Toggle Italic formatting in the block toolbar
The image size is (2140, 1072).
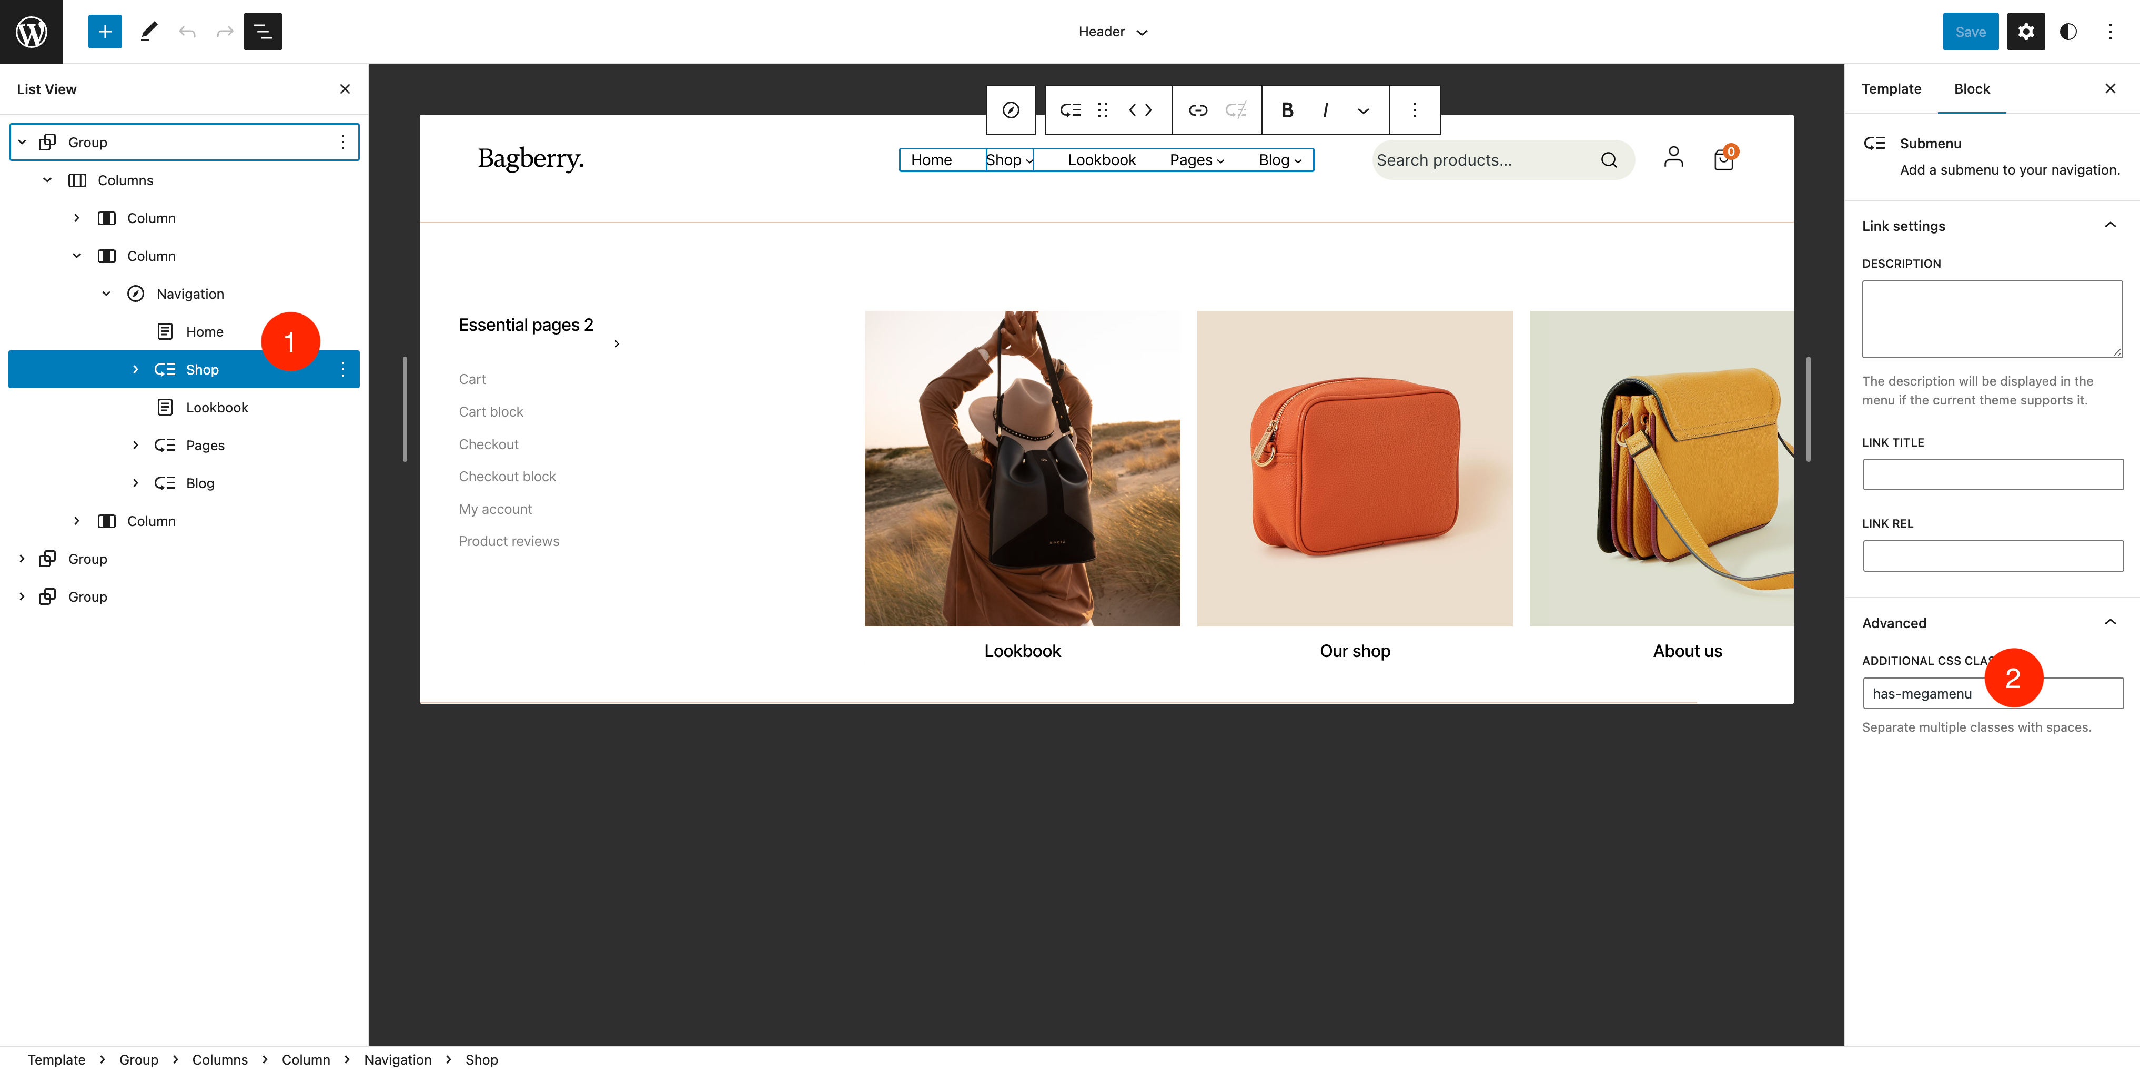tap(1325, 109)
